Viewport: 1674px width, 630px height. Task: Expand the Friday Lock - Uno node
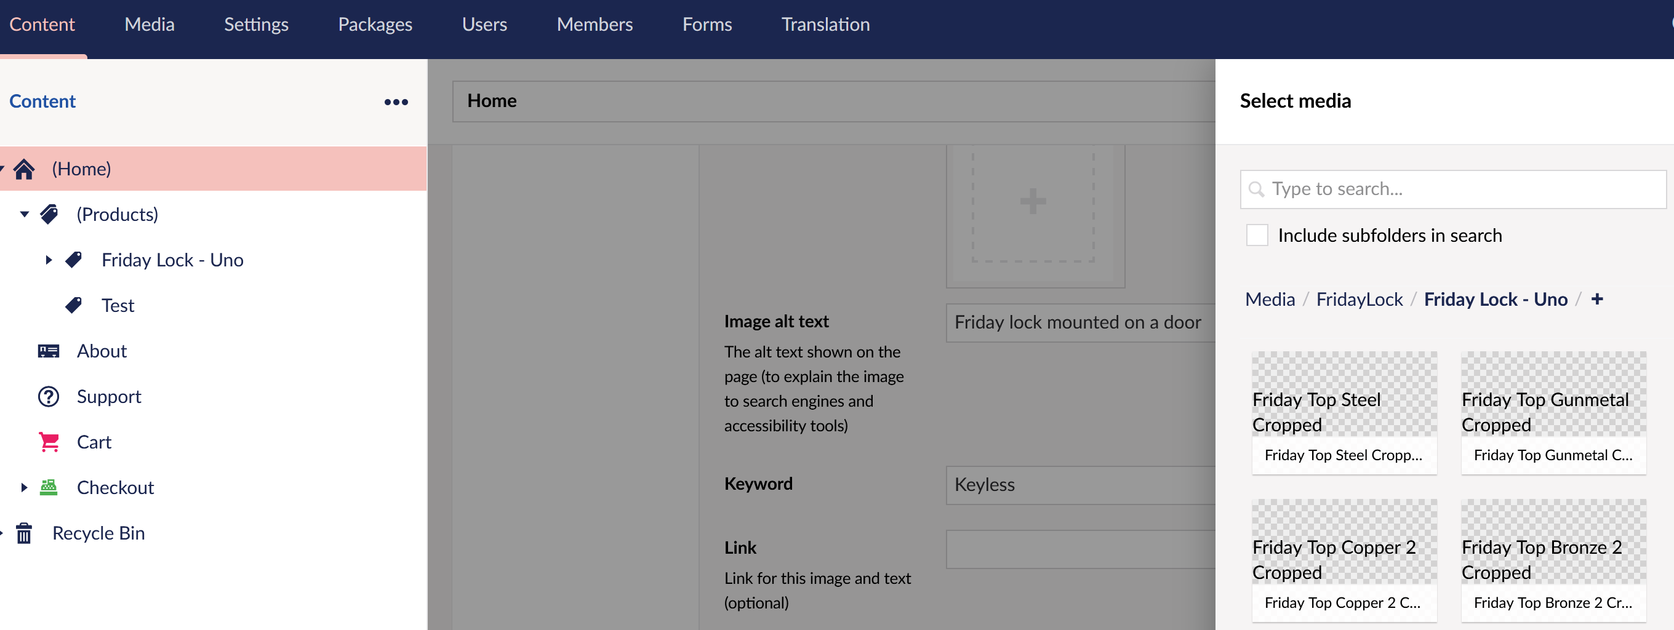pos(49,260)
